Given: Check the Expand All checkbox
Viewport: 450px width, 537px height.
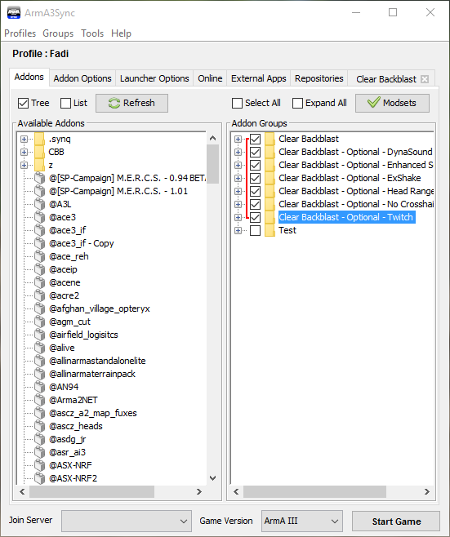Looking at the screenshot, I should point(297,103).
